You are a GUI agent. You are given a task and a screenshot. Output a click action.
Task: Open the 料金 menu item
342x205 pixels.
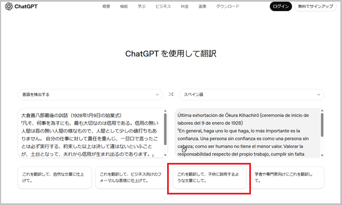pyautogui.click(x=184, y=7)
